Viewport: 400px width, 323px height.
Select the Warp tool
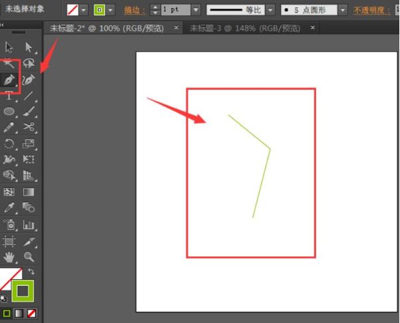coord(9,160)
